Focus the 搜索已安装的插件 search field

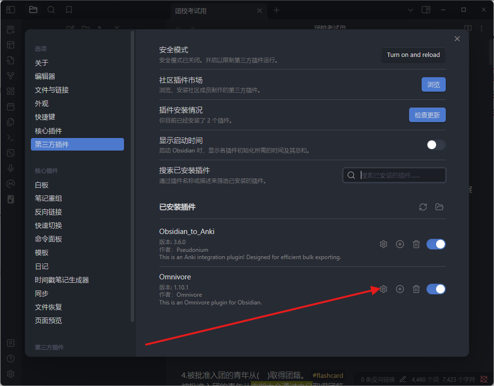[x=395, y=175]
